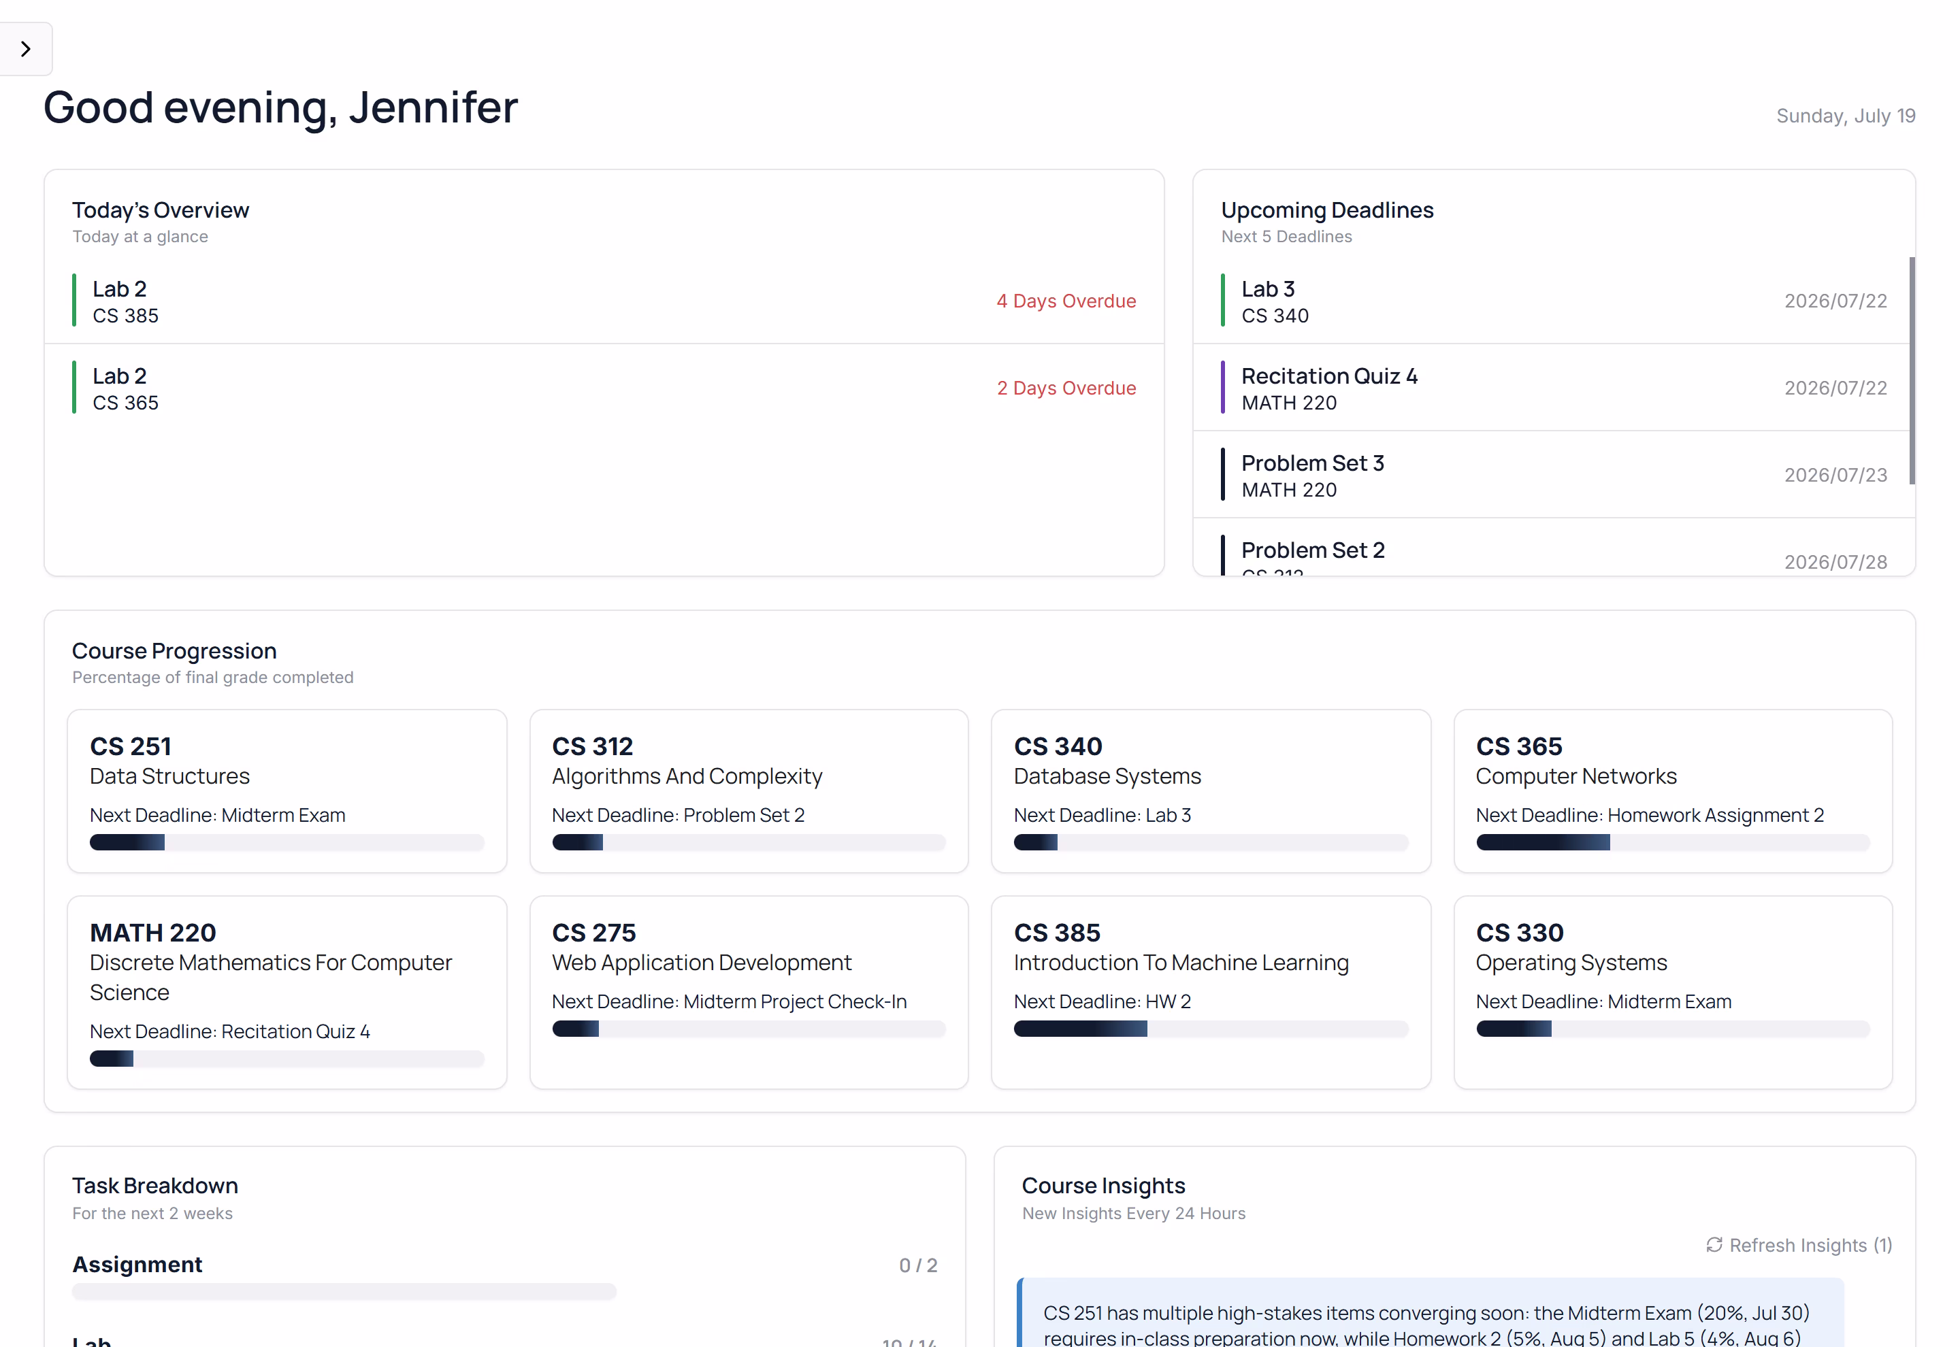The height and width of the screenshot is (1347, 1960).
Task: Click the '0 / 2' assignment count
Action: (x=917, y=1265)
